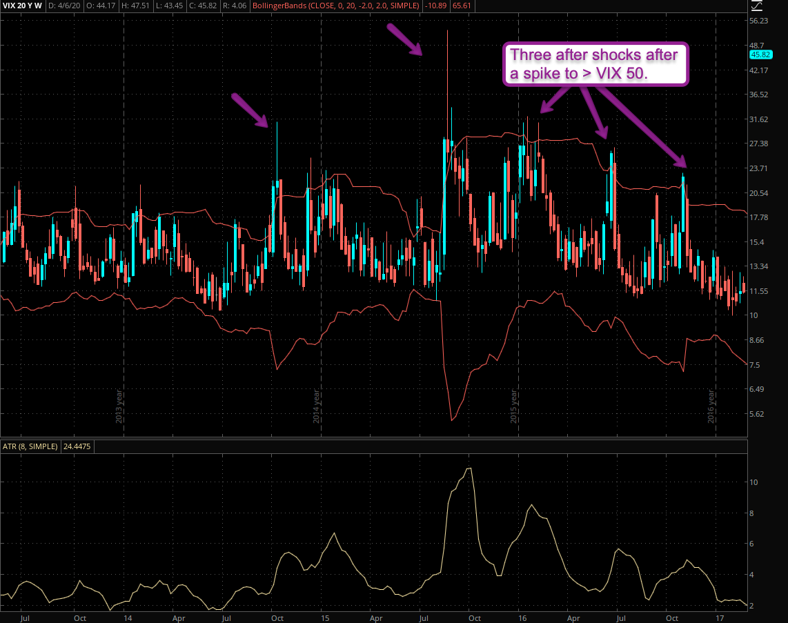Click the chart scale icon in top-right corner
Screen dimensions: 788x623
coord(757,7)
